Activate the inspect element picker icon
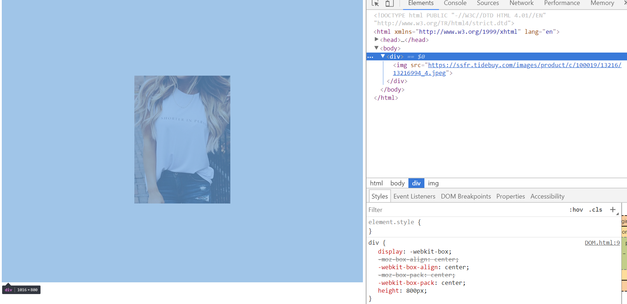The image size is (627, 304). 375,3
